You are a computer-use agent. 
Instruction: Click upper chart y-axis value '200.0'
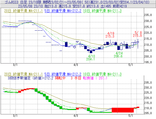coord(148,57)
